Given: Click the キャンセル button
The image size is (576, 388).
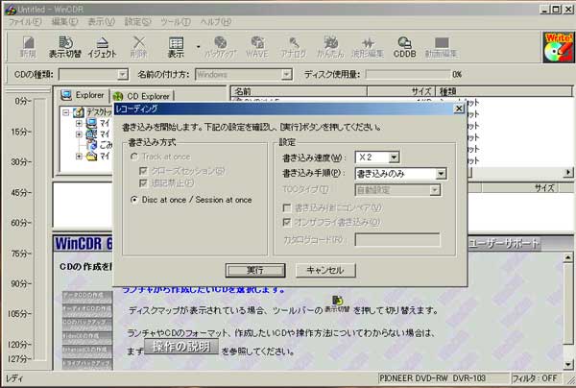Looking at the screenshot, I should pos(325,271).
